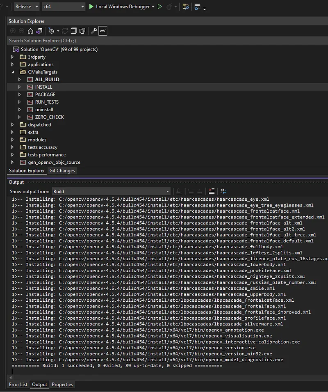Go to next message in Output toolbar
The image size is (328, 392).
click(199, 192)
